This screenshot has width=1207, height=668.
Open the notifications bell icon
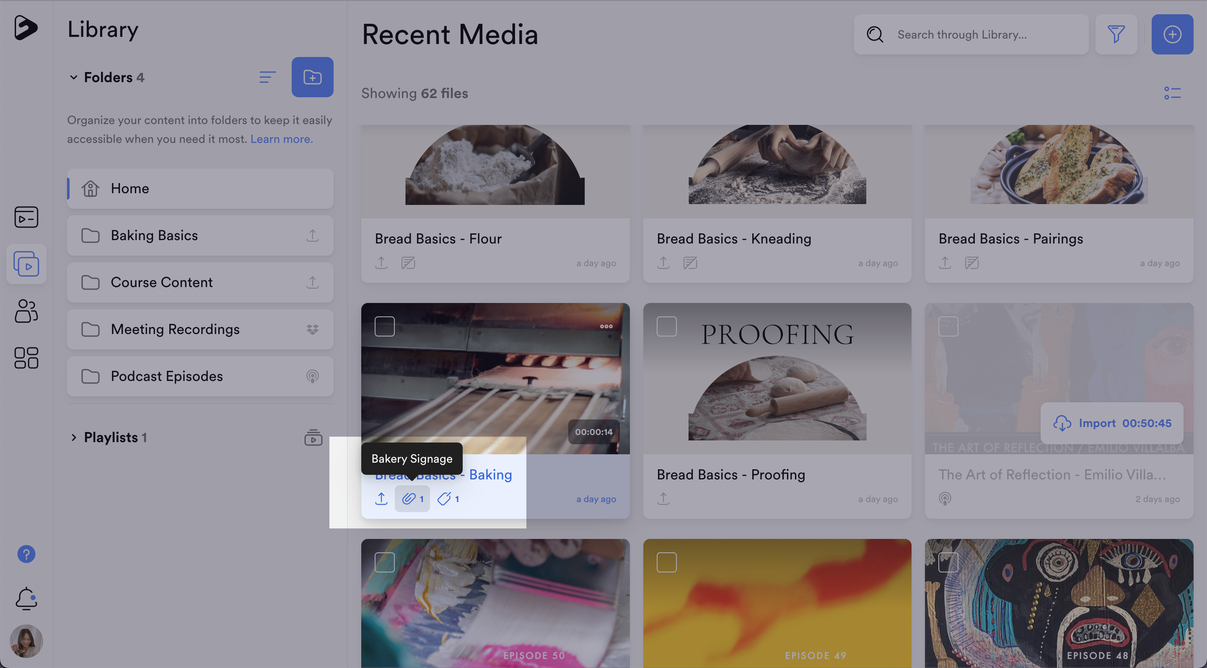coord(26,598)
